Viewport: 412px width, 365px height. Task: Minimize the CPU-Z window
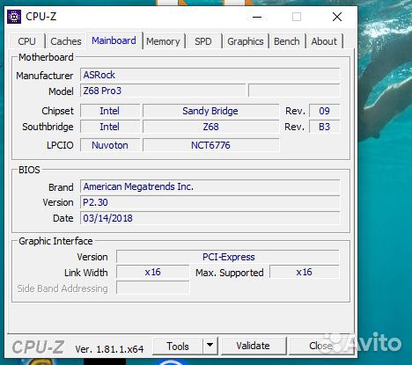click(257, 17)
